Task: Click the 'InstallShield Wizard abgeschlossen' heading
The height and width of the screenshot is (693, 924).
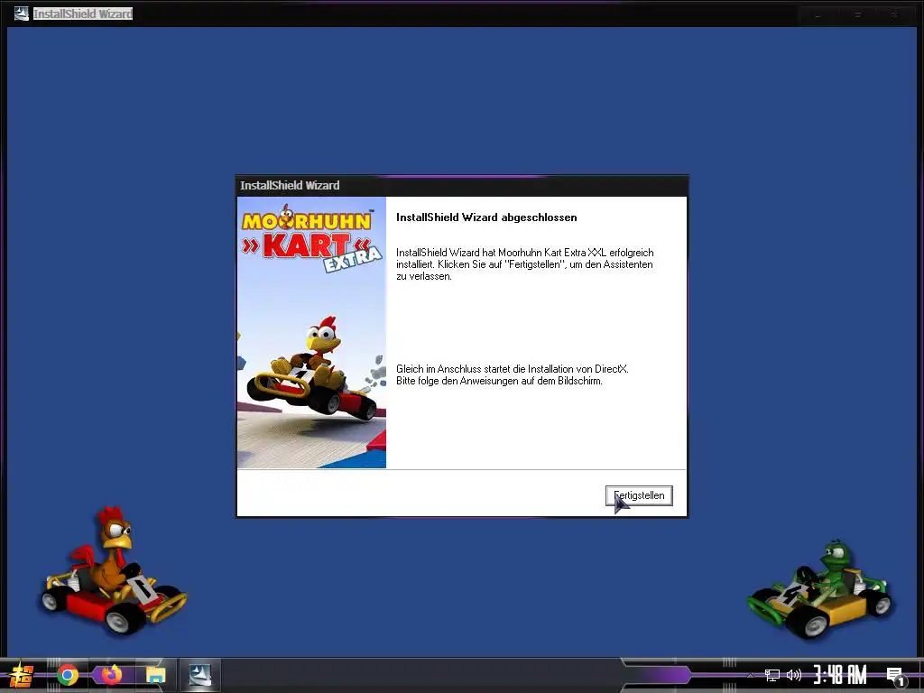Action: pyautogui.click(x=486, y=217)
